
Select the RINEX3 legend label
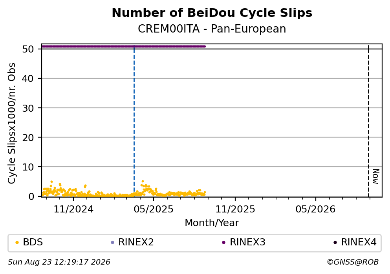247,242
